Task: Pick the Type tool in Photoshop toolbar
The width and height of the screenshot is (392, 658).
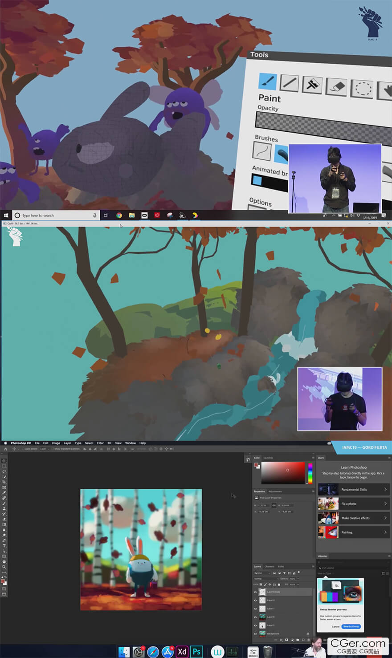Action: [4, 546]
